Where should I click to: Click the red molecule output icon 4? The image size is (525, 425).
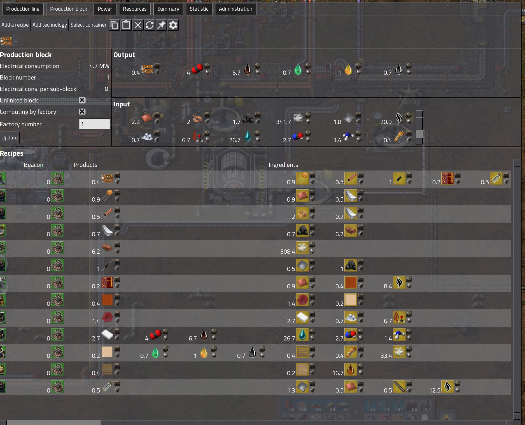click(197, 69)
